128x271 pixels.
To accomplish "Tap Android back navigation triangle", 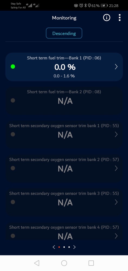I will click(37, 263).
